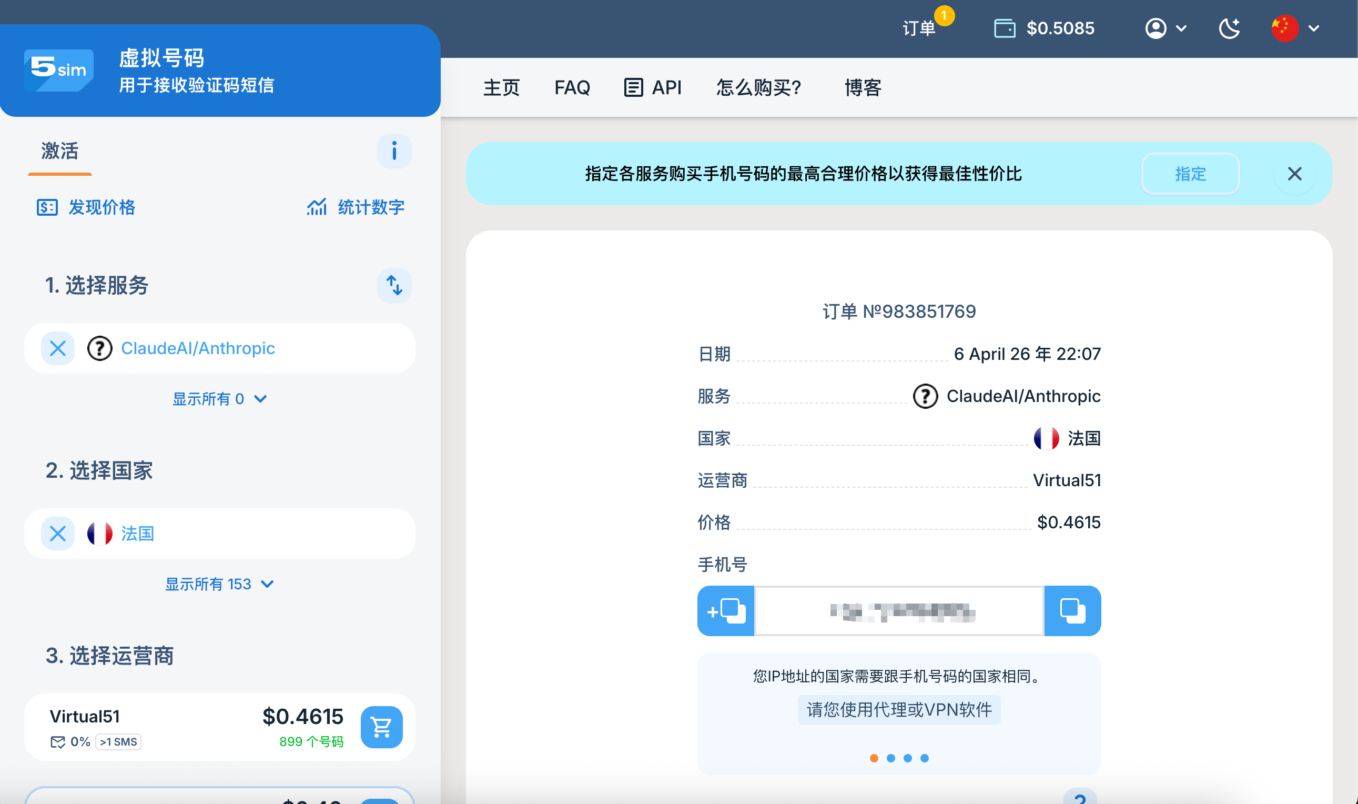Open the activation info icon
1358x804 pixels.
tap(393, 150)
